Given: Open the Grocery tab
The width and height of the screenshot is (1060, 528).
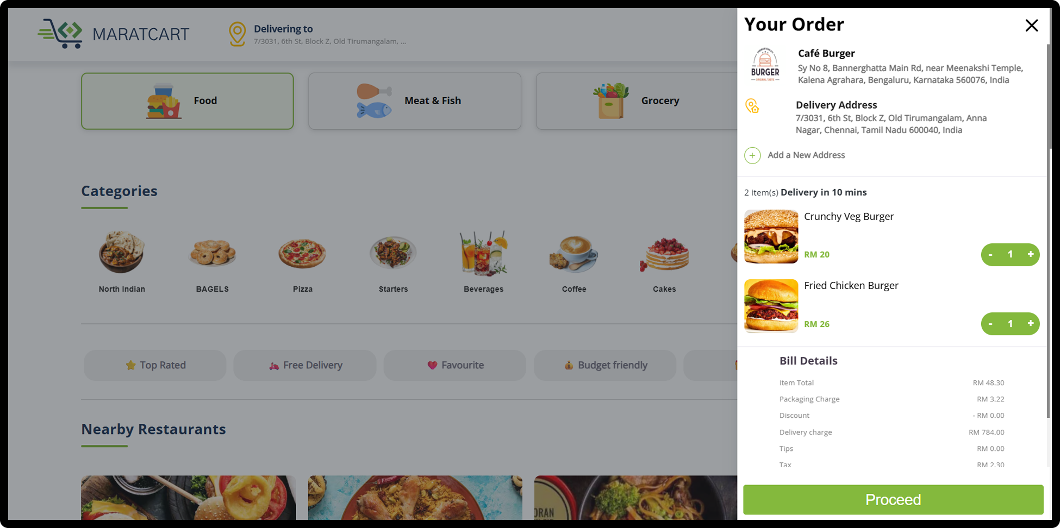Looking at the screenshot, I should pos(637,101).
